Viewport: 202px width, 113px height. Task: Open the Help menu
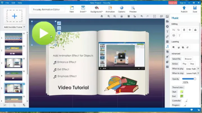click(x=20, y=3)
